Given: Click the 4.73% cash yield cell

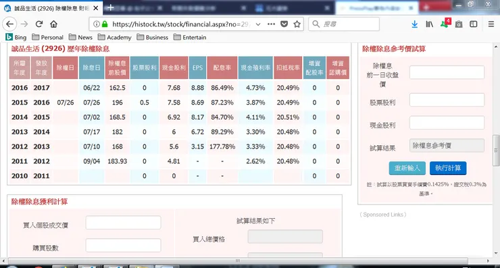Looking at the screenshot, I should [255, 88].
